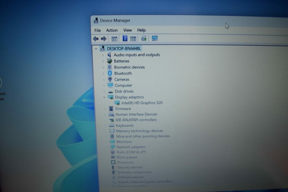Image resolution: width=288 pixels, height=192 pixels.
Task: Click the Scan for hardware changes monitor icon
Action: point(155,38)
